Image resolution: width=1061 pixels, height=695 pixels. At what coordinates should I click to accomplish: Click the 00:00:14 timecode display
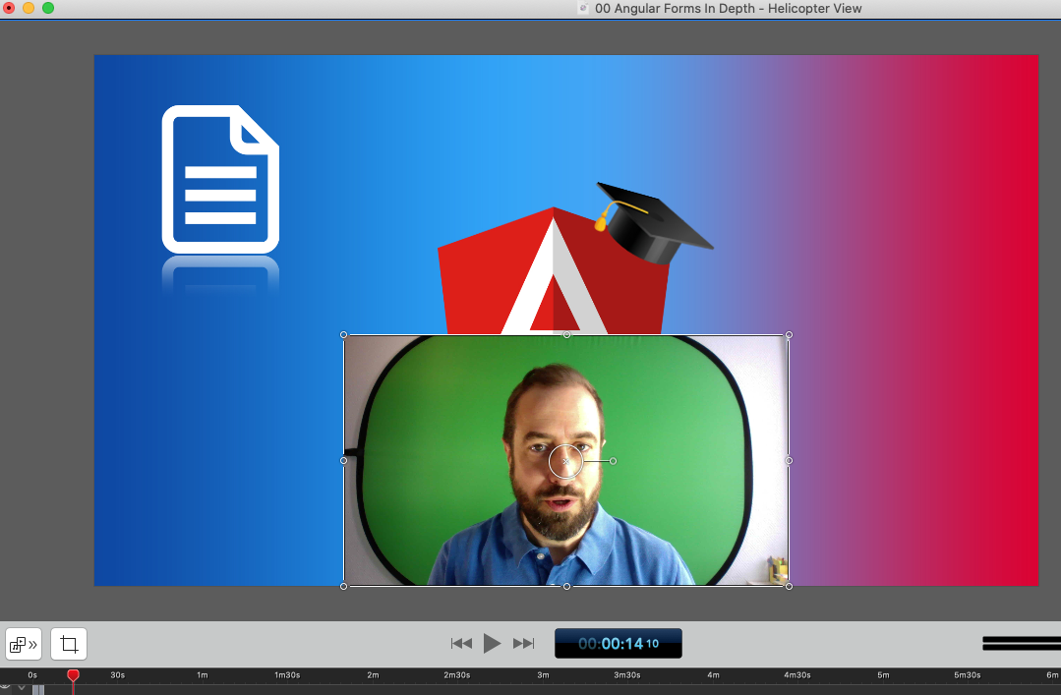pos(619,644)
